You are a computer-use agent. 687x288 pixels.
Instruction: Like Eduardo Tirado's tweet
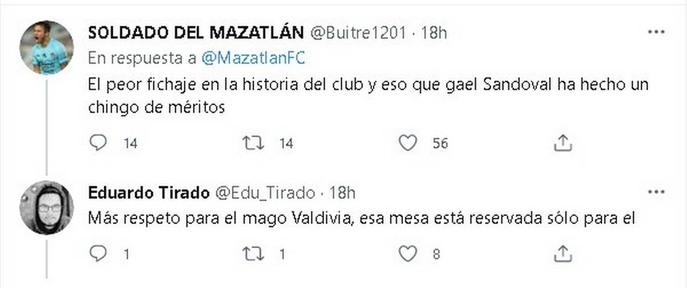click(408, 254)
